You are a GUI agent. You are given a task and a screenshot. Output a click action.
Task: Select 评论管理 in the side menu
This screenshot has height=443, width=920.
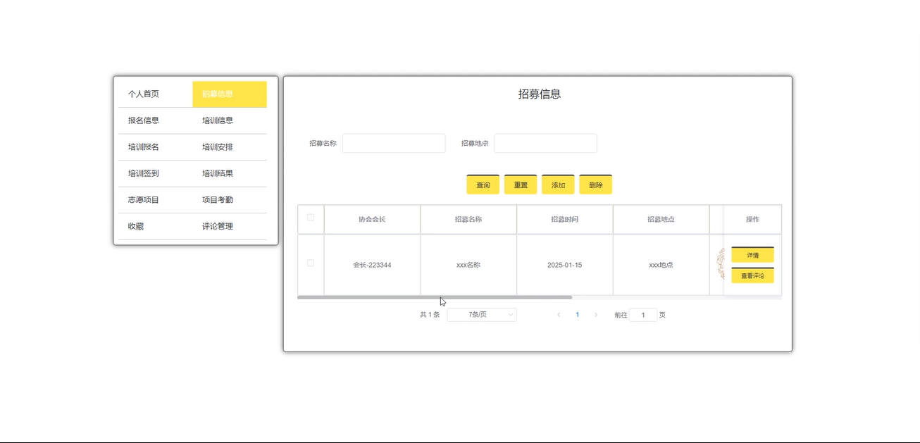tap(218, 226)
